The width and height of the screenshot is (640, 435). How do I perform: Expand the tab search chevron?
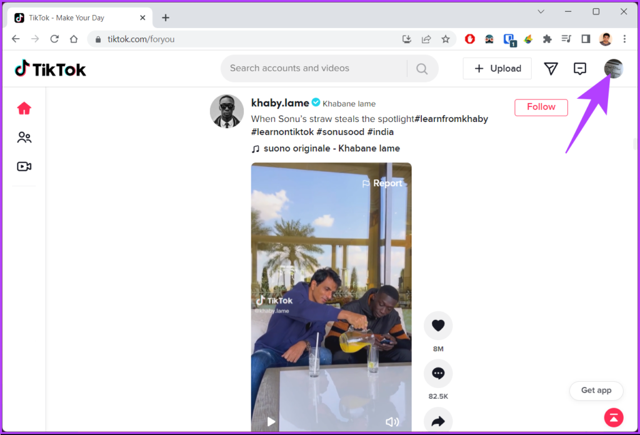(541, 11)
